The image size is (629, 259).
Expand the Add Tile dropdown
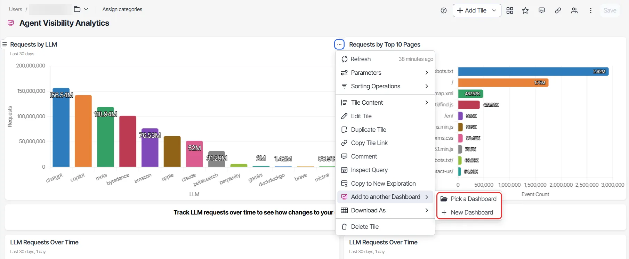494,10
